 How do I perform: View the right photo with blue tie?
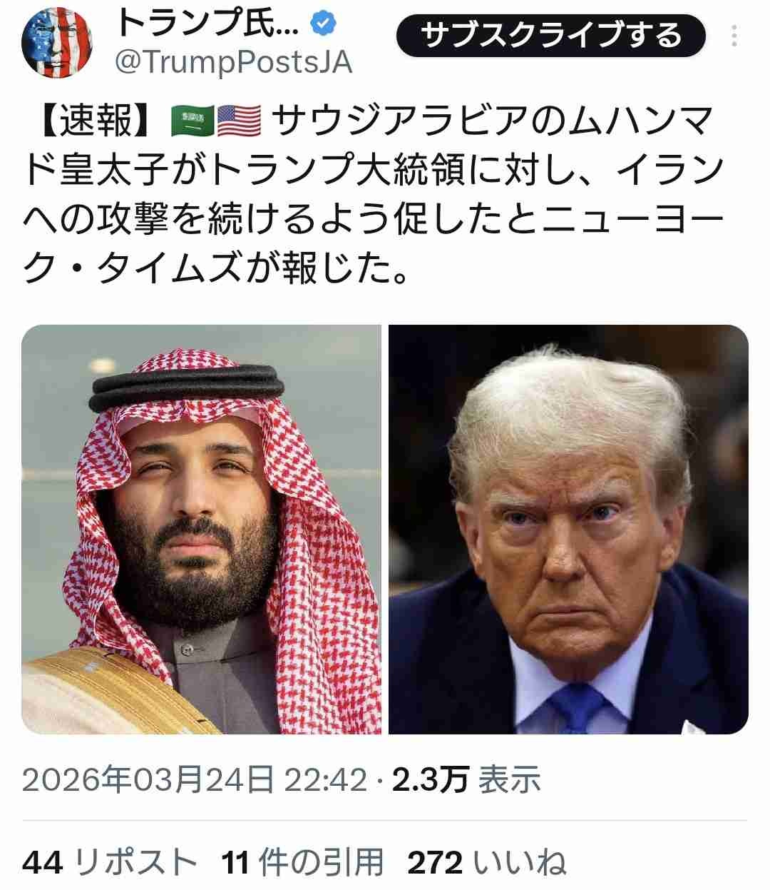click(568, 529)
